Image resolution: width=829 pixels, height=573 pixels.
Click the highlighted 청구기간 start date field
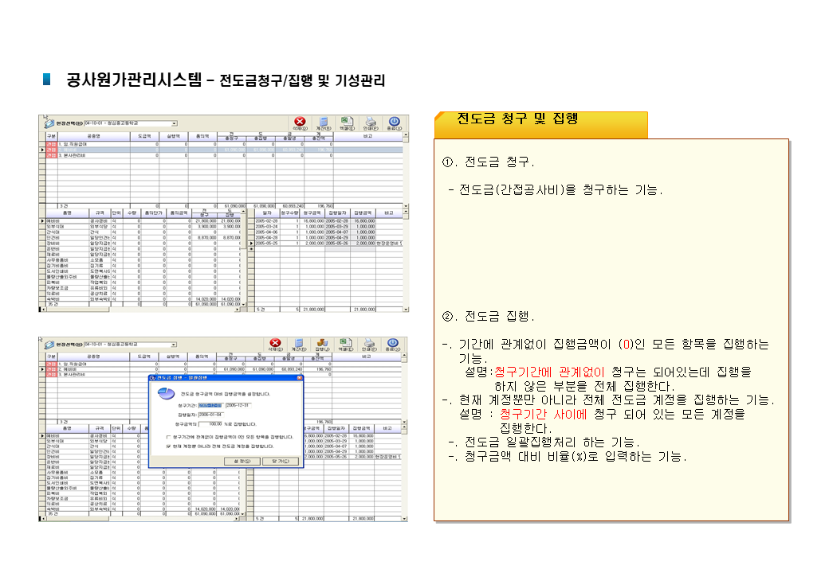pos(210,405)
